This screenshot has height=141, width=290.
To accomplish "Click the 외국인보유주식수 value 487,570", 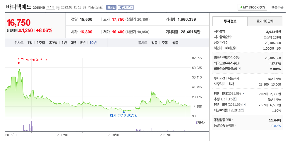I will tap(275, 64).
